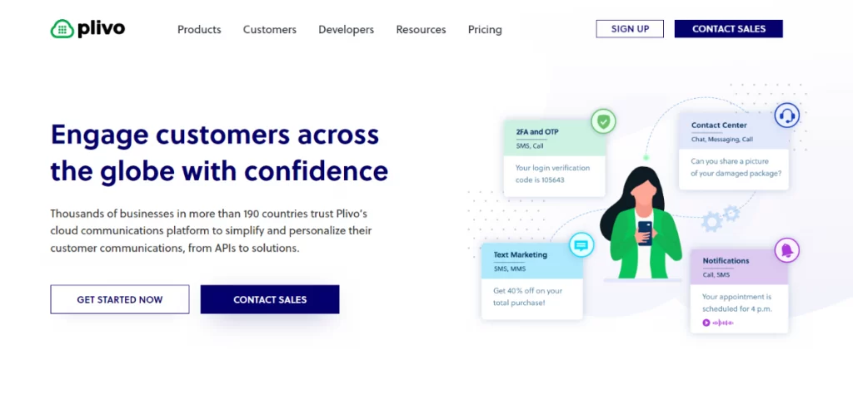This screenshot has width=853, height=394.
Task: Click the SIGN UP button
Action: click(630, 29)
